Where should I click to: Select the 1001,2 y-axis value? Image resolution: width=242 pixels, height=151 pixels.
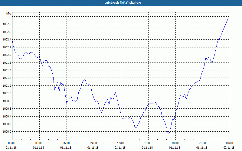click(7, 86)
